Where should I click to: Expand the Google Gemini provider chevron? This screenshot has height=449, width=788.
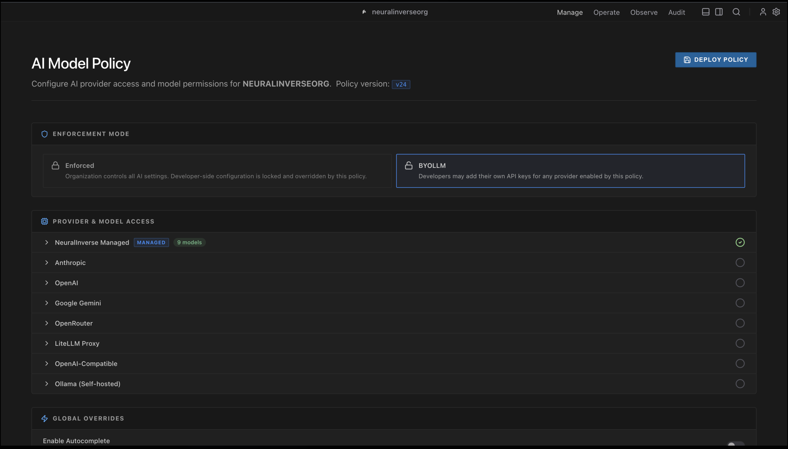point(47,303)
